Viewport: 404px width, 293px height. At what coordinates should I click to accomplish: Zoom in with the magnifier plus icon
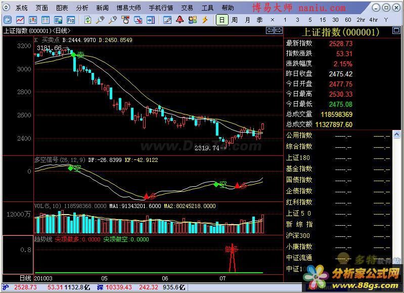(x=100, y=20)
